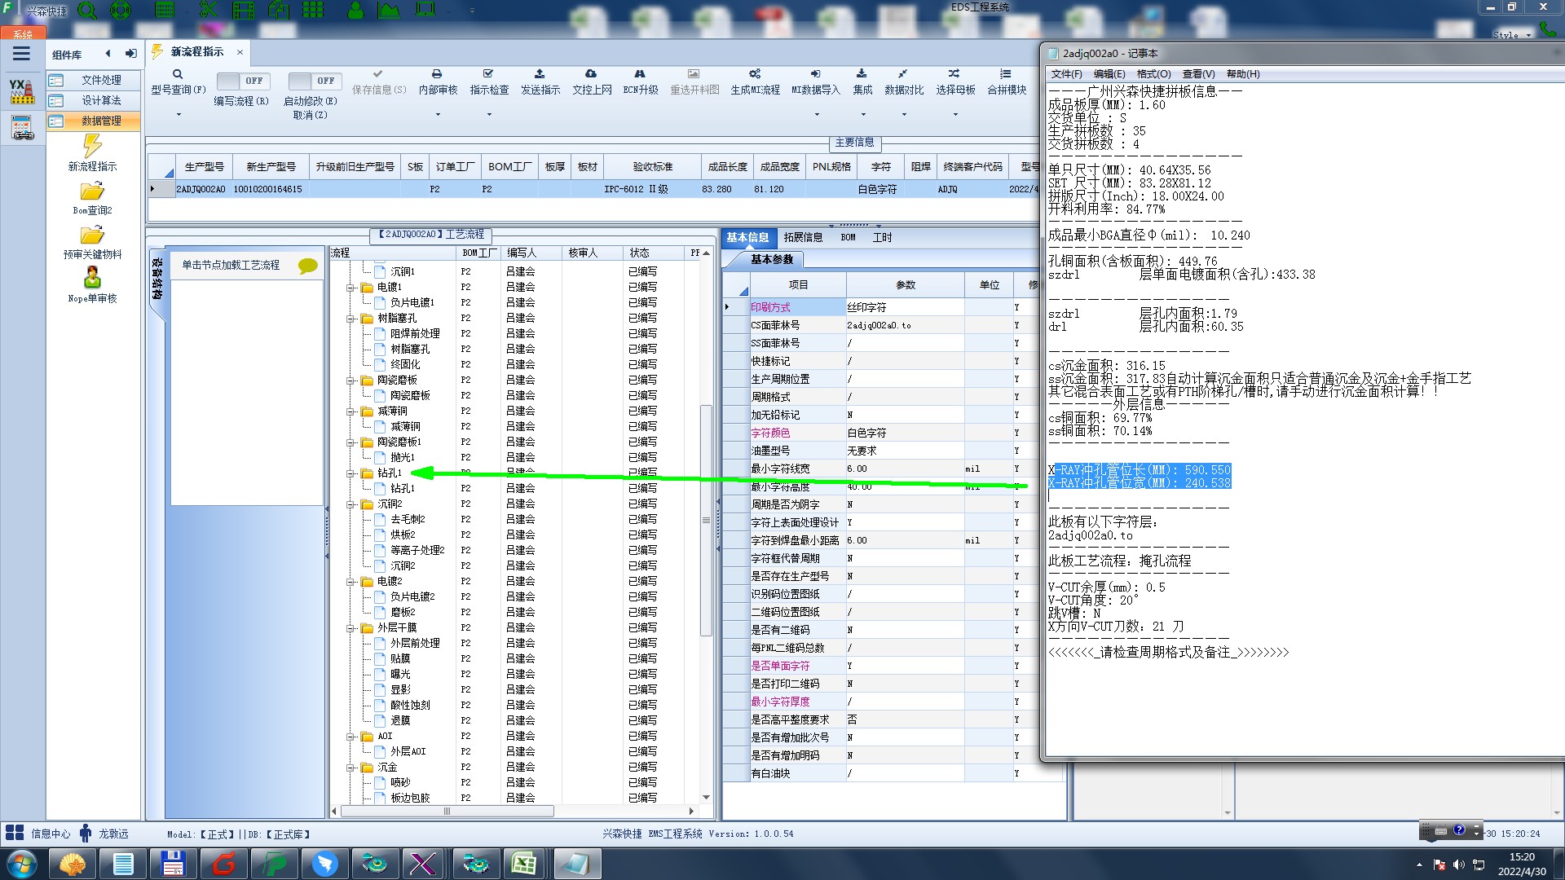Click the 型号查询 search icon
The width and height of the screenshot is (1565, 880).
click(x=178, y=74)
